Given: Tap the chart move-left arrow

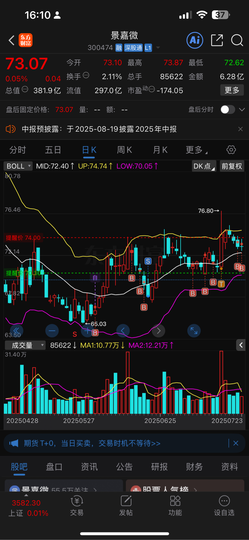Looking at the screenshot, I should (123, 331).
